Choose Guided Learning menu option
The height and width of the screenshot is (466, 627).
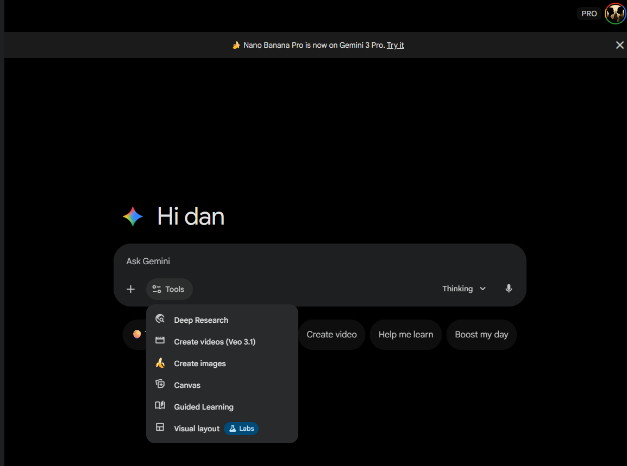pos(204,407)
